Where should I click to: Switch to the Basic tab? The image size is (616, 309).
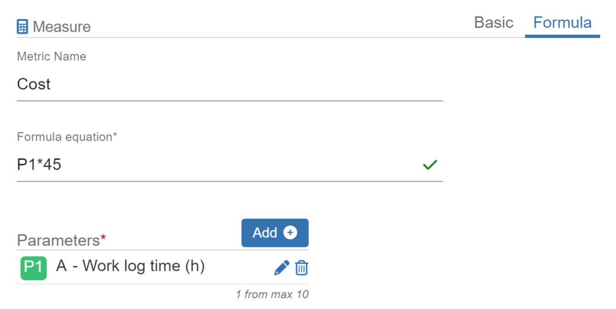click(494, 23)
